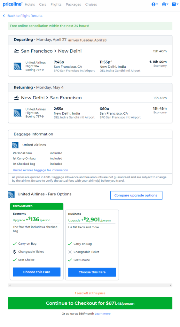Click the '1st Checked bag' row label
The height and width of the screenshot is (327, 180).
tap(24, 164)
